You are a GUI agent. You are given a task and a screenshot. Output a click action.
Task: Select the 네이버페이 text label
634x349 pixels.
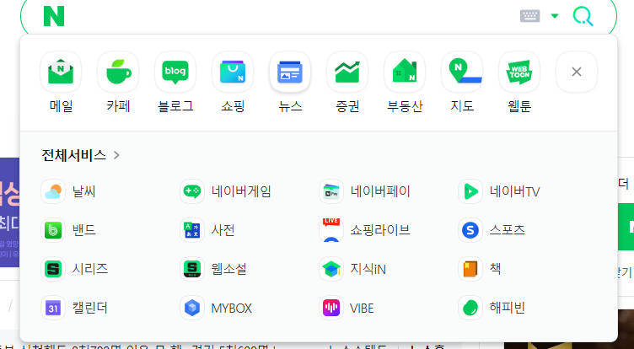click(380, 191)
